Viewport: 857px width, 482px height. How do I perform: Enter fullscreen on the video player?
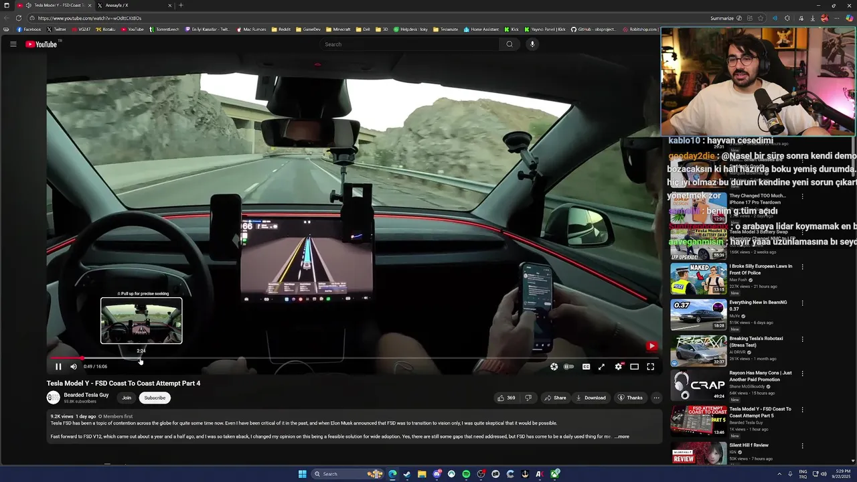click(x=650, y=366)
